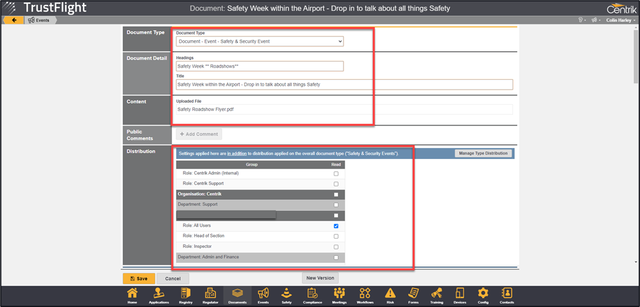Open the Meetings module
Image resolution: width=640 pixels, height=307 pixels.
(x=339, y=295)
